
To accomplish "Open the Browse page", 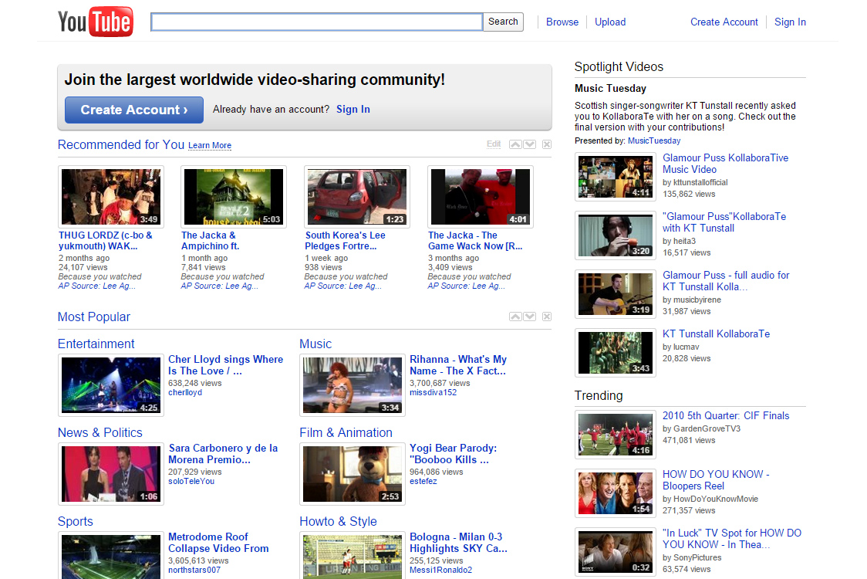I will pyautogui.click(x=562, y=22).
